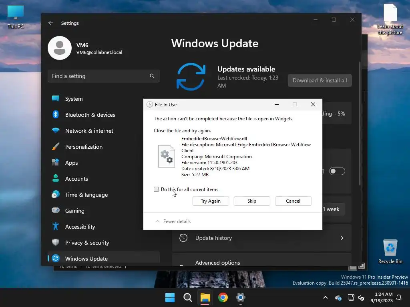The image size is (410, 307).
Task: Click the Find a setting search box
Action: coord(104,76)
